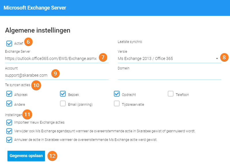The image size is (230, 166).
Task: Toggle Verwijder ook Ms Exchange agendapunt option
Action: pyautogui.click(x=9, y=131)
